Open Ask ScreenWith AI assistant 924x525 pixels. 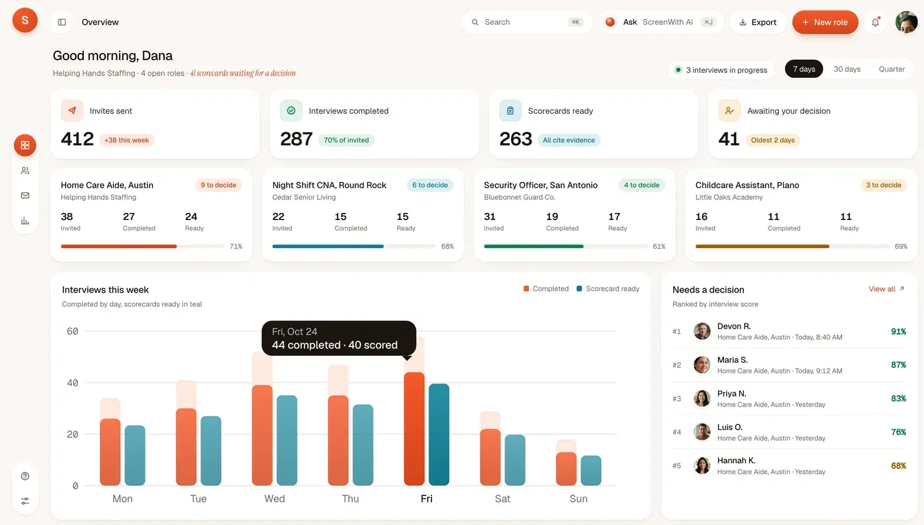click(661, 22)
